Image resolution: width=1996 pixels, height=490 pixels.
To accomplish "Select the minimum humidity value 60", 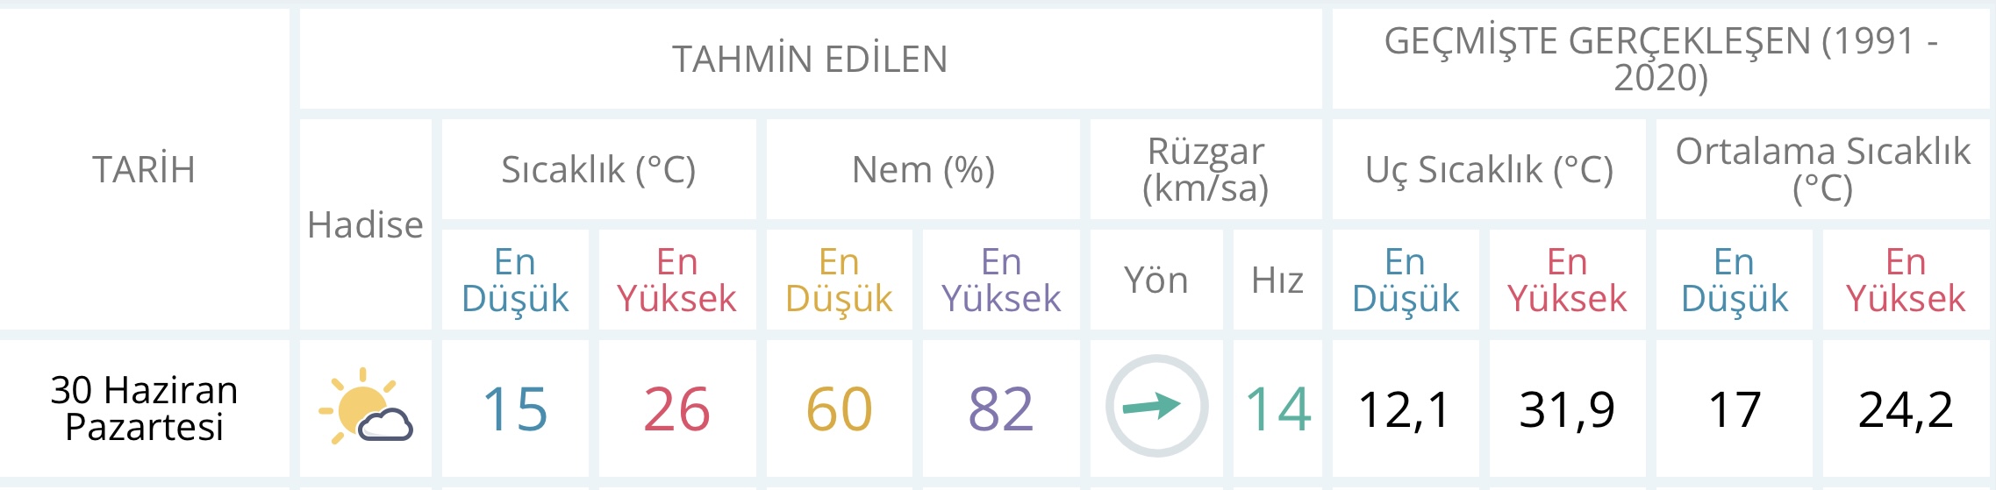I will pyautogui.click(x=839, y=409).
